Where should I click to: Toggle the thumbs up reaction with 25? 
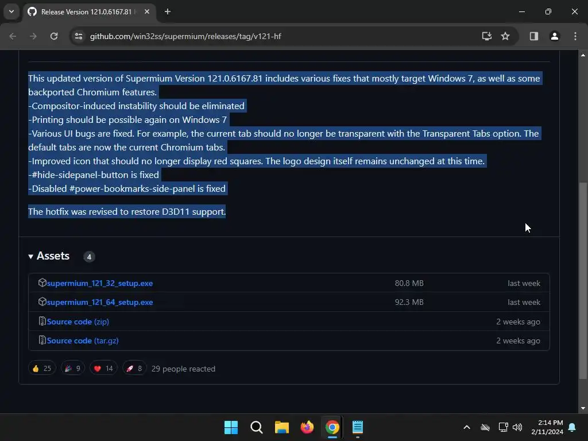pos(42,368)
